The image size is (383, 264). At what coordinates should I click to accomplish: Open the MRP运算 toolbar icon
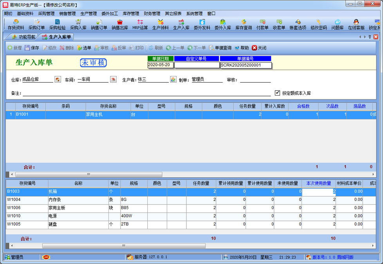tap(140, 24)
